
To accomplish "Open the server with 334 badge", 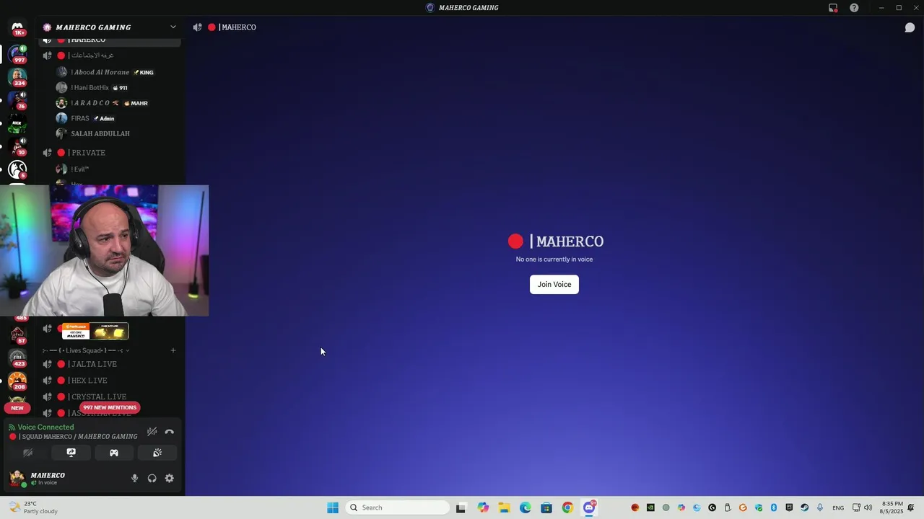I will tap(17, 76).
